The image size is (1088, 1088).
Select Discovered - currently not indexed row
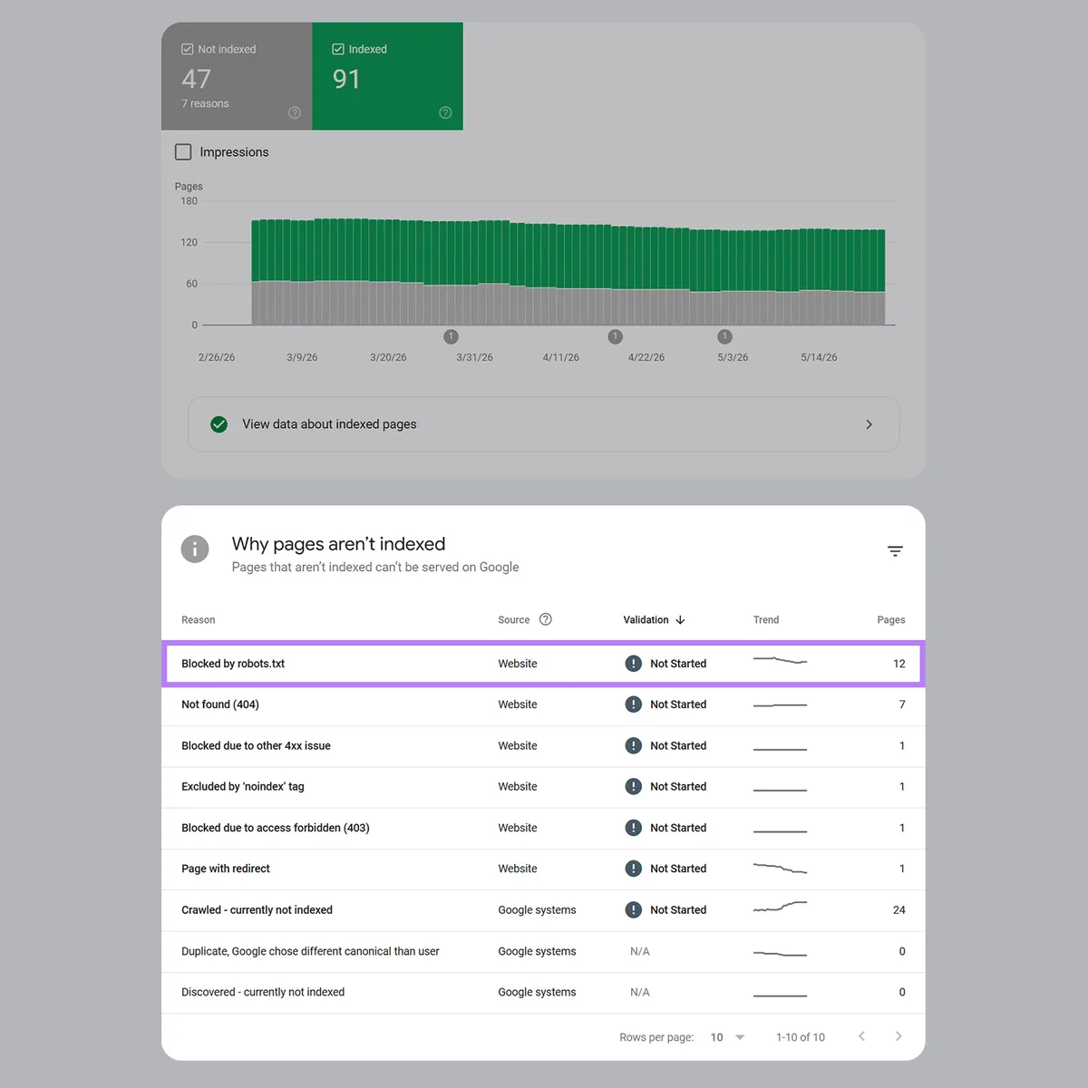click(543, 992)
